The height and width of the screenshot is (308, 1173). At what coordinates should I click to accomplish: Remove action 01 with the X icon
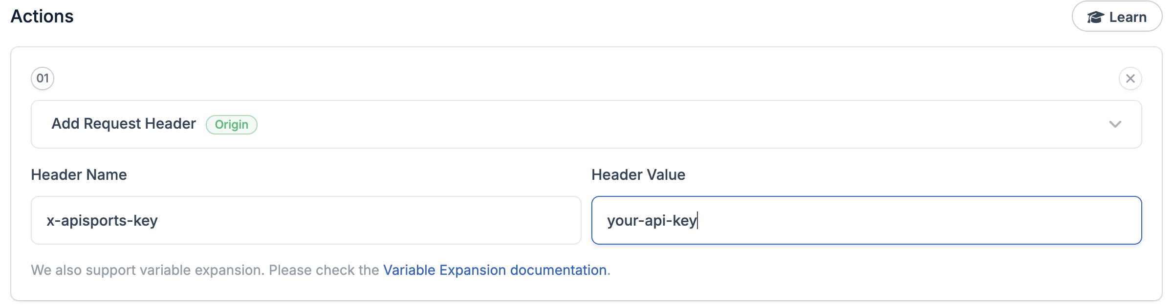tap(1130, 78)
